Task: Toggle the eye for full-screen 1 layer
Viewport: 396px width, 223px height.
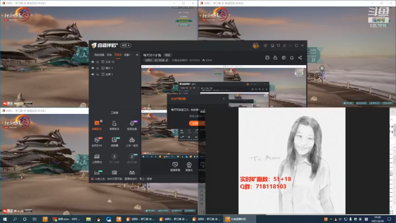Action: pos(93,74)
